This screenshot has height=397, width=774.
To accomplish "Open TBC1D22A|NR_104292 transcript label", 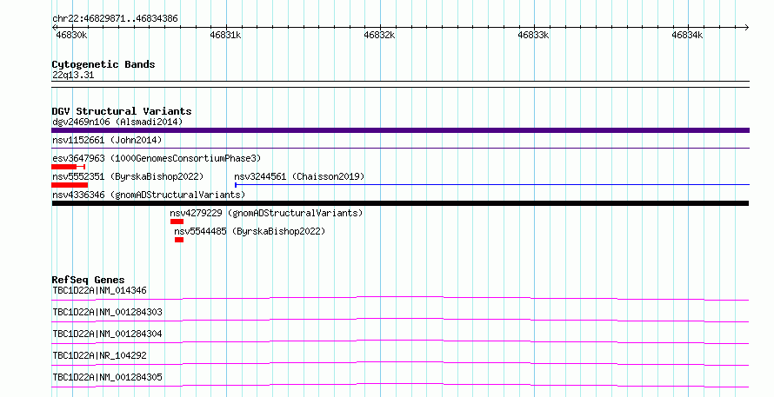I will pyautogui.click(x=99, y=355).
